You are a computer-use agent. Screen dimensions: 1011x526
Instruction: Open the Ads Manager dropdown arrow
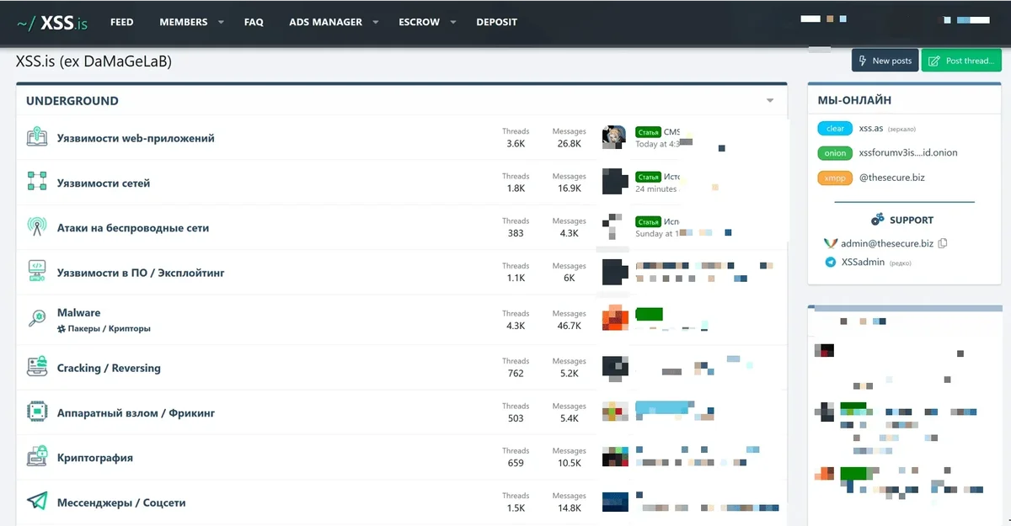tap(376, 22)
